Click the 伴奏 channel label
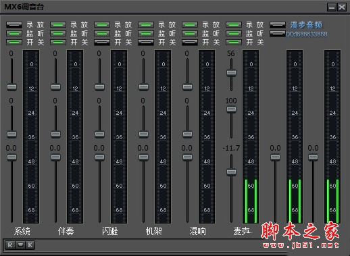 coord(66,231)
